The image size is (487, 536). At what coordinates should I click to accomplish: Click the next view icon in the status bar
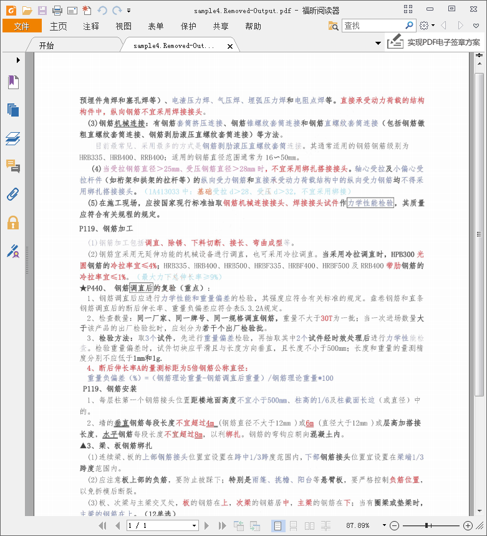click(255, 526)
